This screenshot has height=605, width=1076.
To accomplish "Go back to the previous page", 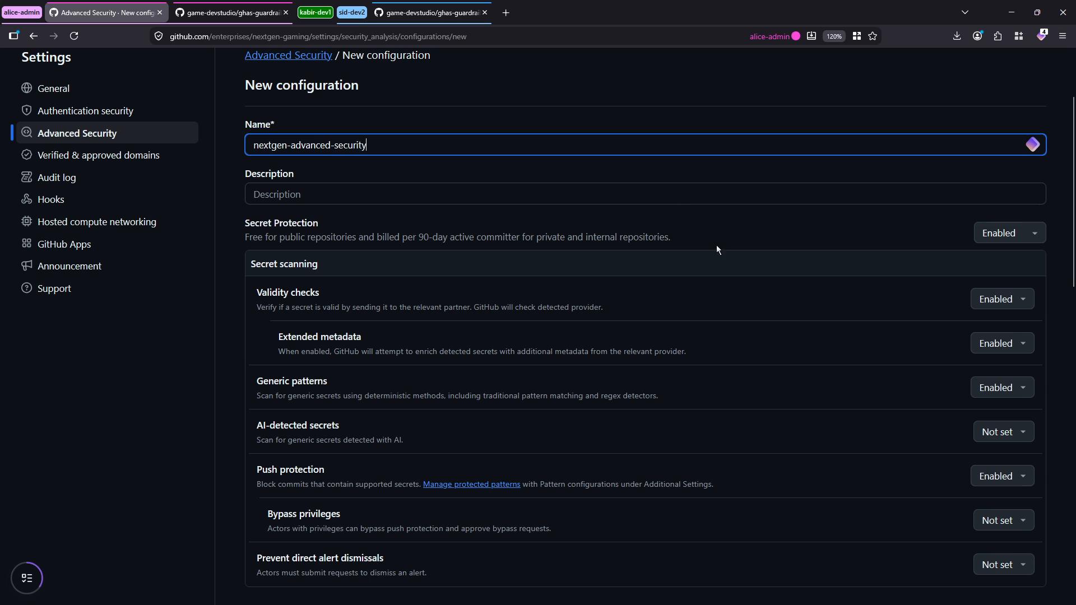I will point(34,36).
